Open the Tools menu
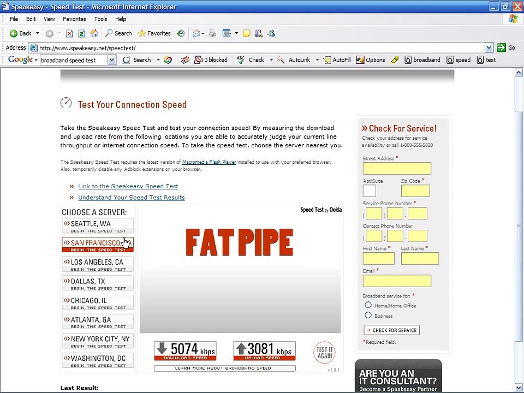 [100, 19]
